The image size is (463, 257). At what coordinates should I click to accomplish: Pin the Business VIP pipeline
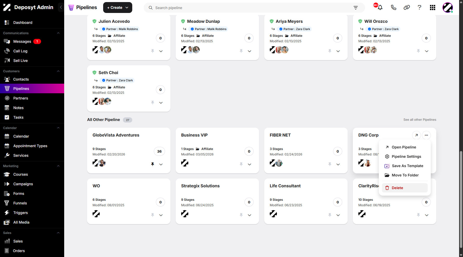coord(241,164)
